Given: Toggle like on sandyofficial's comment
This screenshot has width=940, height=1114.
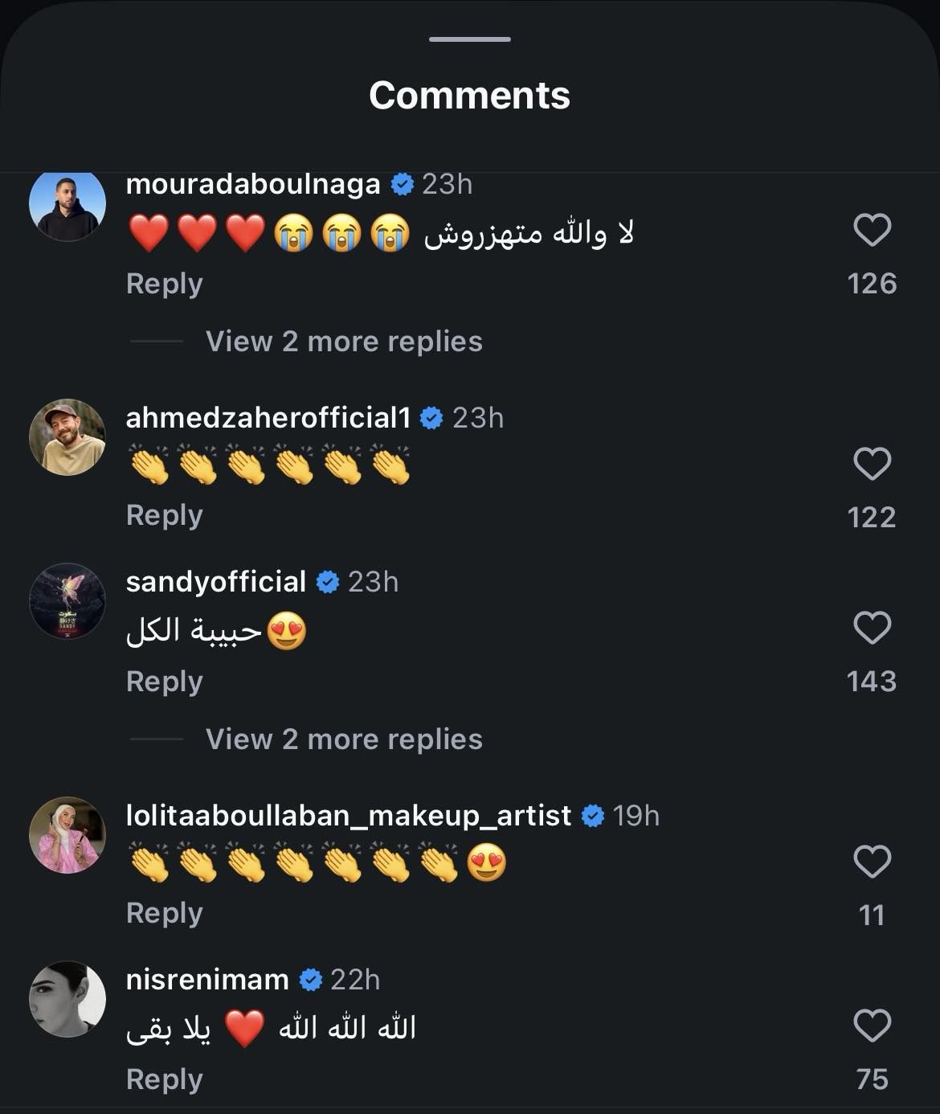Looking at the screenshot, I should click(x=874, y=629).
